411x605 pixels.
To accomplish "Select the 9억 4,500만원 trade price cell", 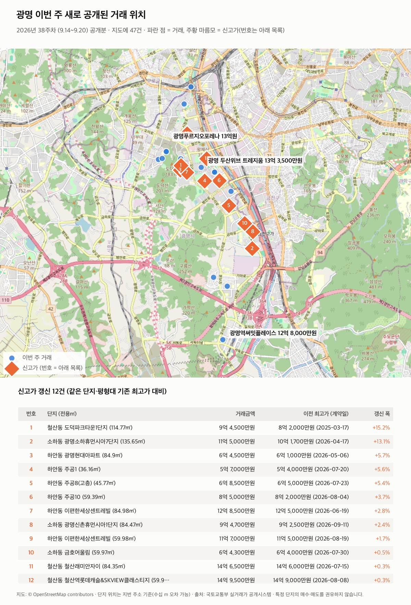I will point(237,428).
